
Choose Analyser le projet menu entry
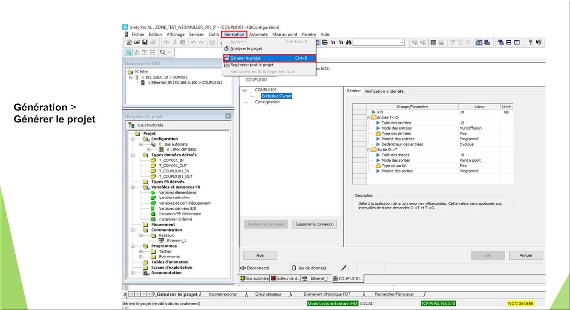point(270,48)
